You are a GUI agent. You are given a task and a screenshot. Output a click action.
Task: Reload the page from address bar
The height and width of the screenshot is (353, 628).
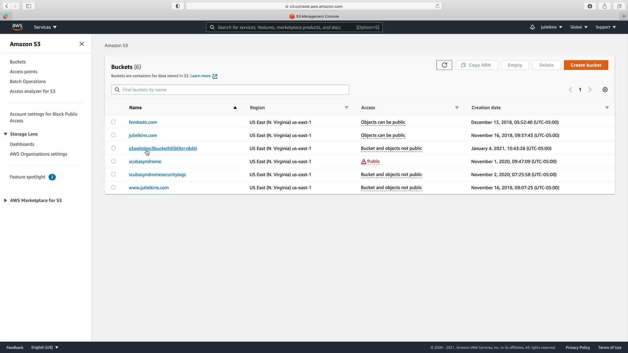point(438,6)
